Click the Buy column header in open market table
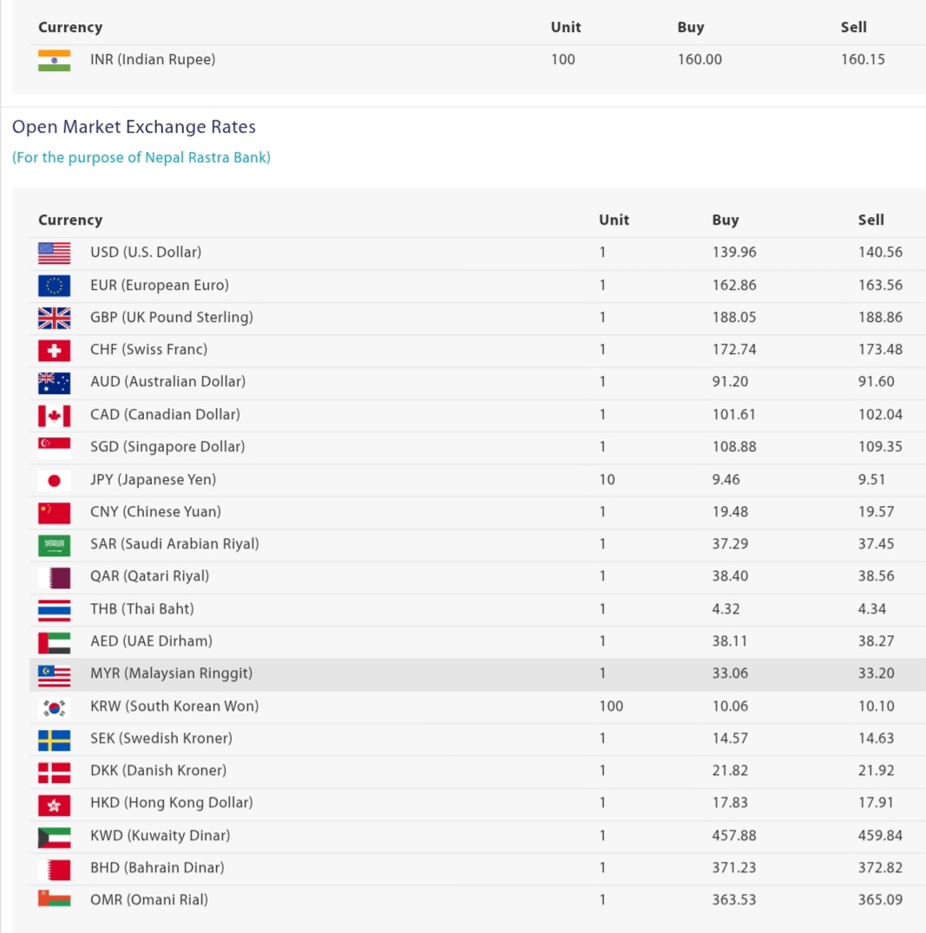This screenshot has width=926, height=933. (x=726, y=220)
